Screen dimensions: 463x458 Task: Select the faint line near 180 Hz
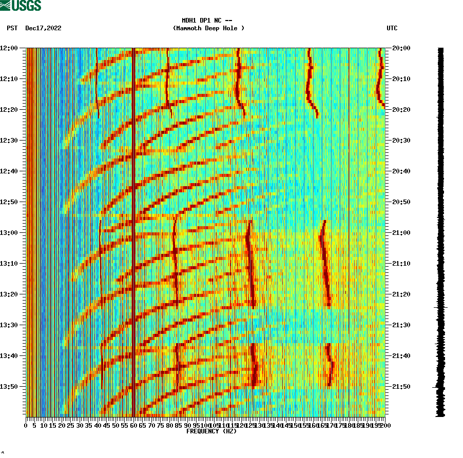pos(349,205)
